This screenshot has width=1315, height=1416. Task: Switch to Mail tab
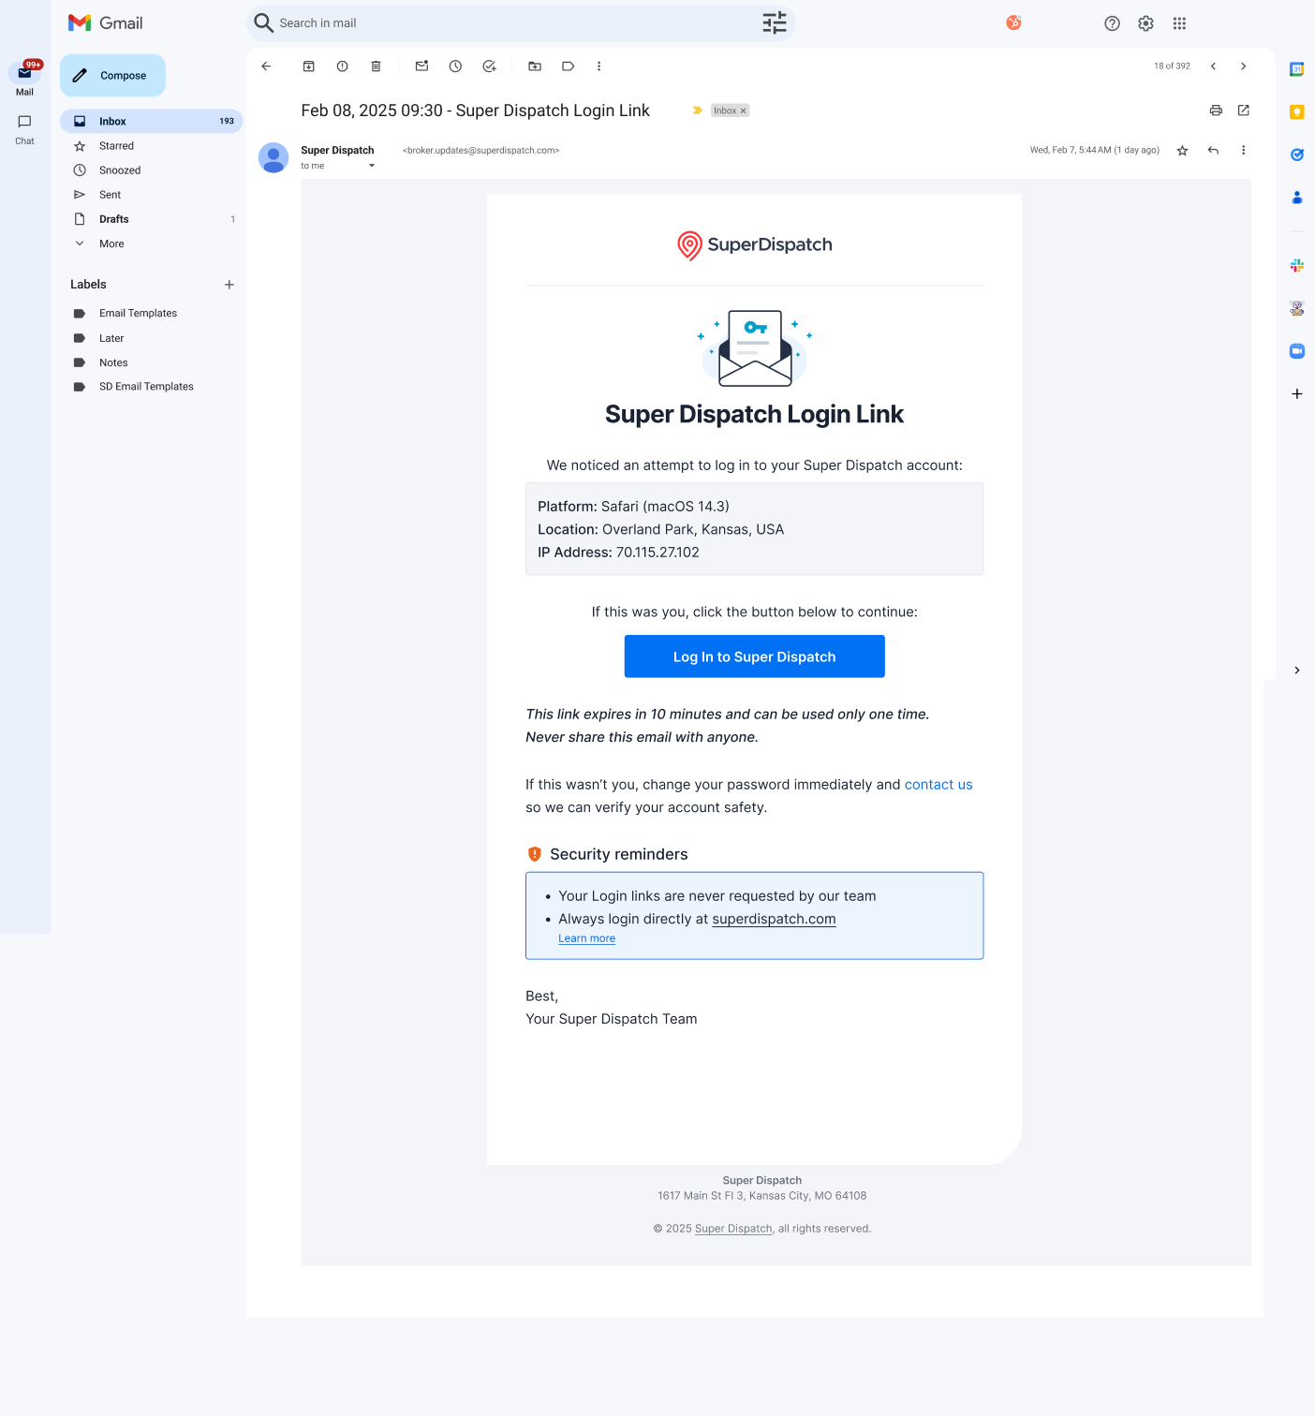[x=24, y=80]
